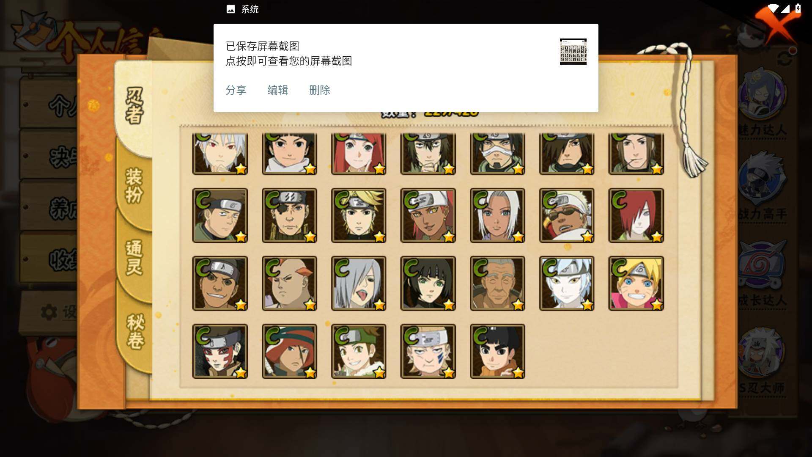Open the 秘卷 tab
This screenshot has width=812, height=457.
click(135, 331)
